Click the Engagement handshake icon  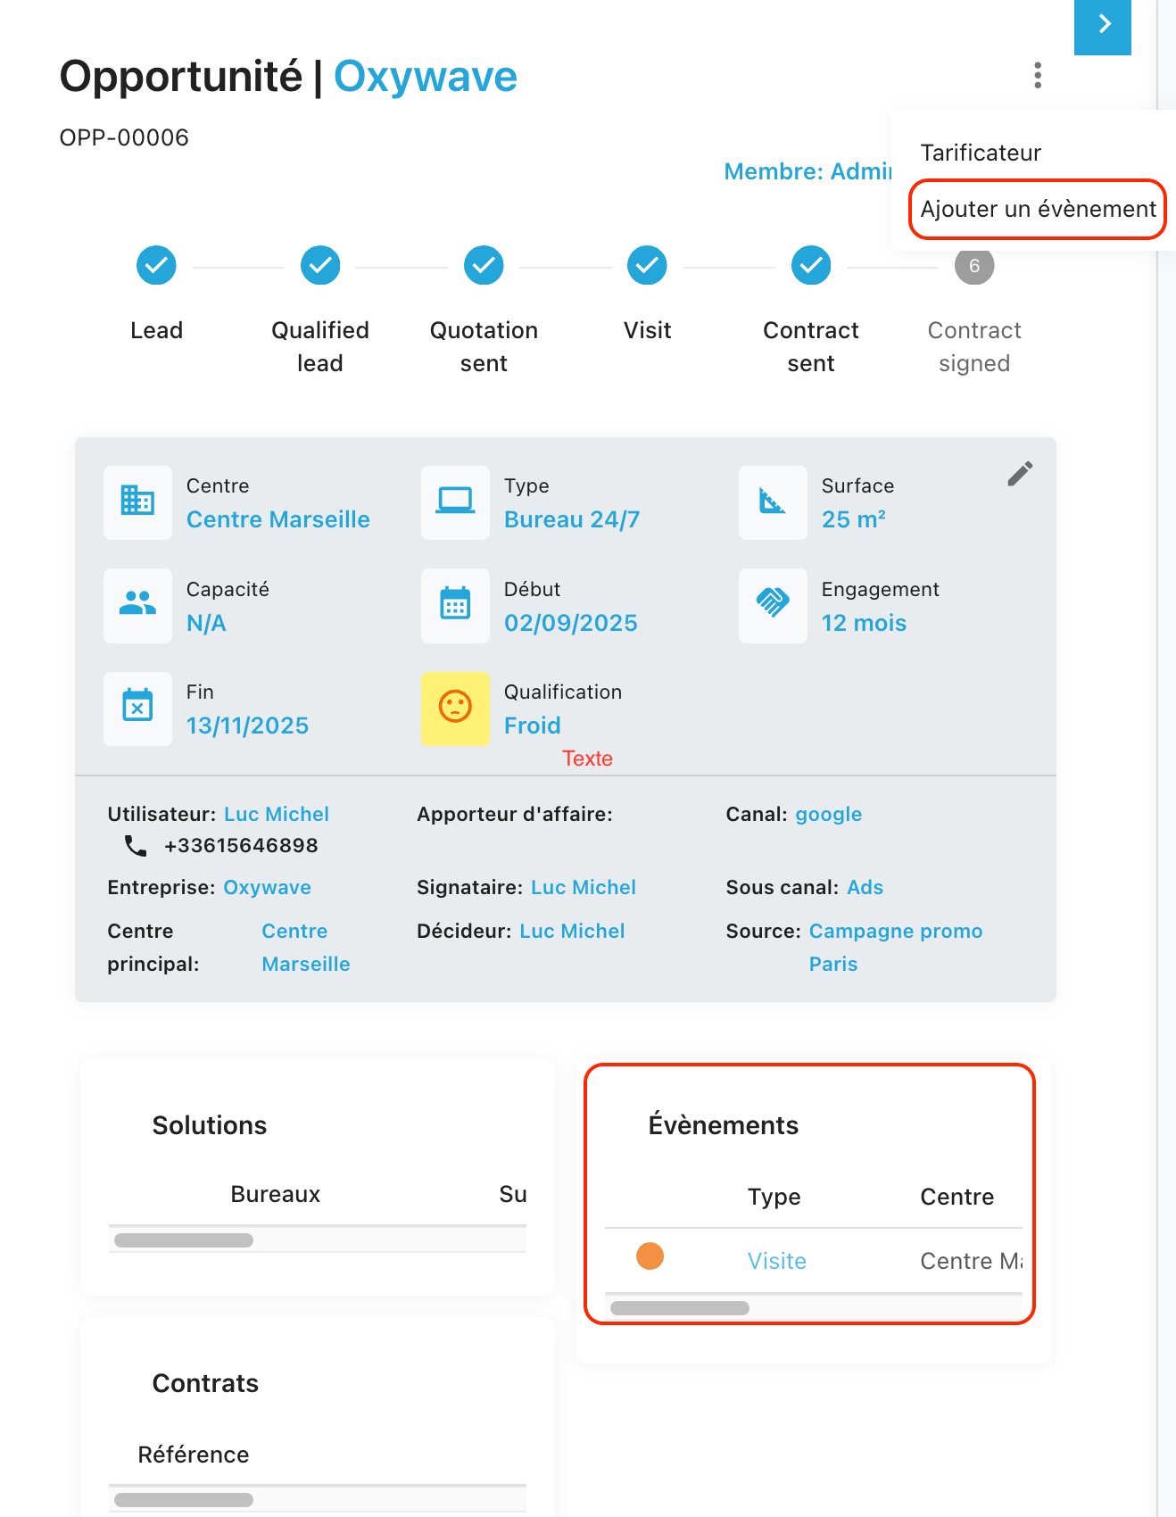coord(773,605)
